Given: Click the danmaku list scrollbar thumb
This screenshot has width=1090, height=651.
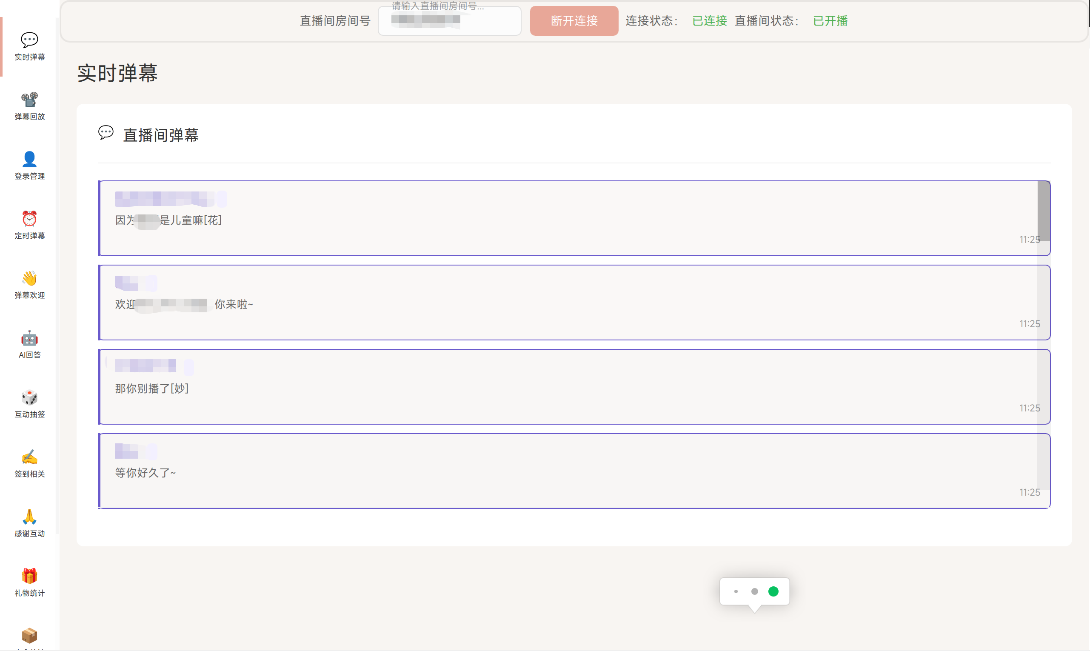Looking at the screenshot, I should [x=1044, y=211].
